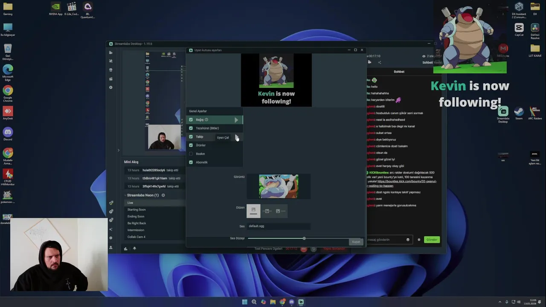Screen dimensions: 546x307
Task: Choose the image-above-text layout option
Action: [x=253, y=211]
